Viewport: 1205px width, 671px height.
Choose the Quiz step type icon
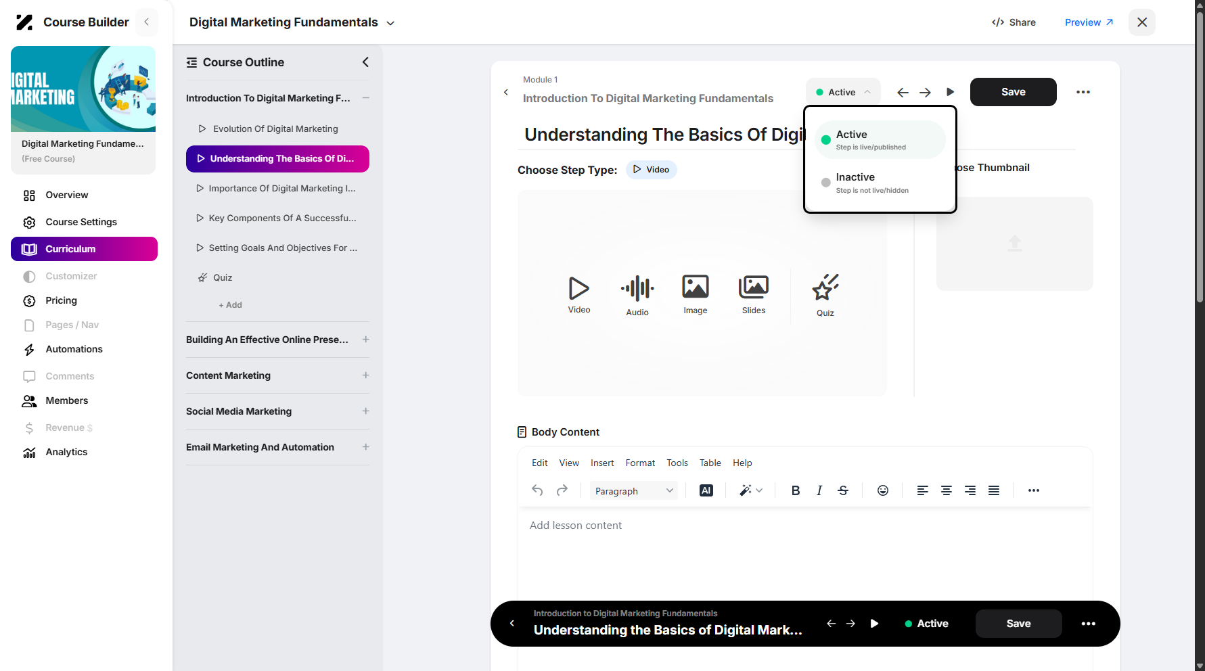point(825,296)
